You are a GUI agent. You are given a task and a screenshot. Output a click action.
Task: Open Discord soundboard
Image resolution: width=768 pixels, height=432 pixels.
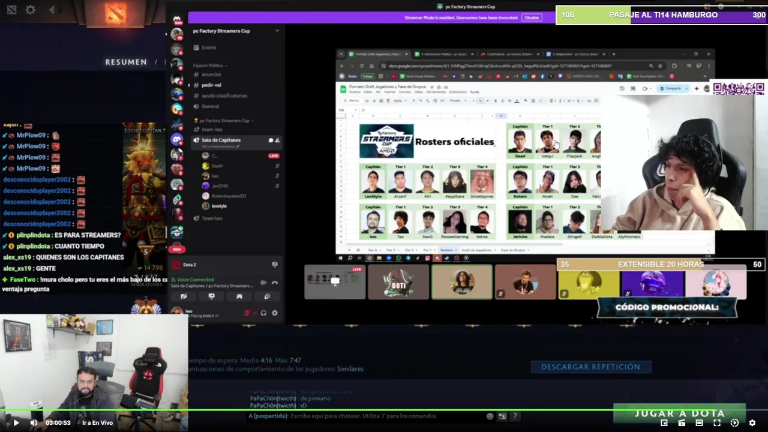point(267,296)
